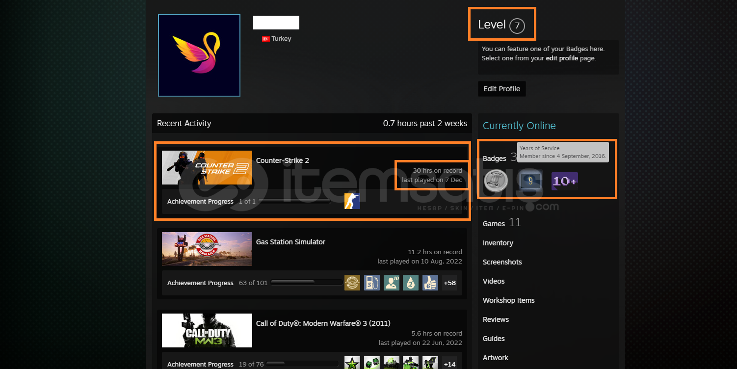Click the Gas Station Simulator achievement progress bar
Viewport: 737px width, 369px height.
point(307,282)
